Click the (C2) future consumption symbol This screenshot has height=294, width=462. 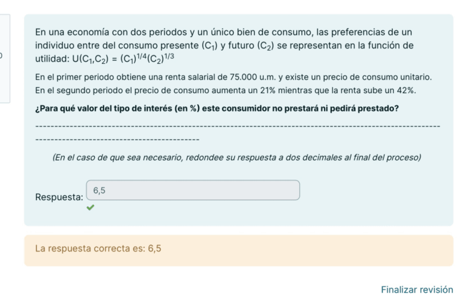click(265, 45)
